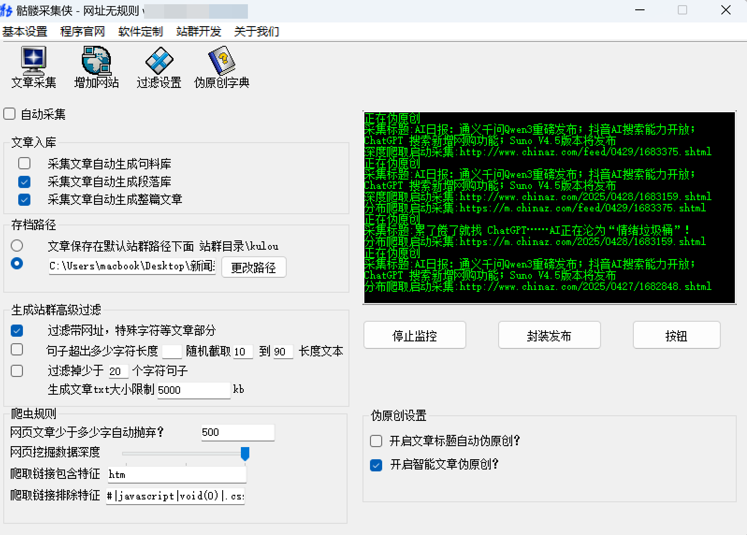Minimize the 骷髅采集侠 window

coord(640,10)
